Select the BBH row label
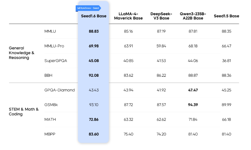Image resolution: width=251 pixels, height=150 pixels. (x=48, y=75)
